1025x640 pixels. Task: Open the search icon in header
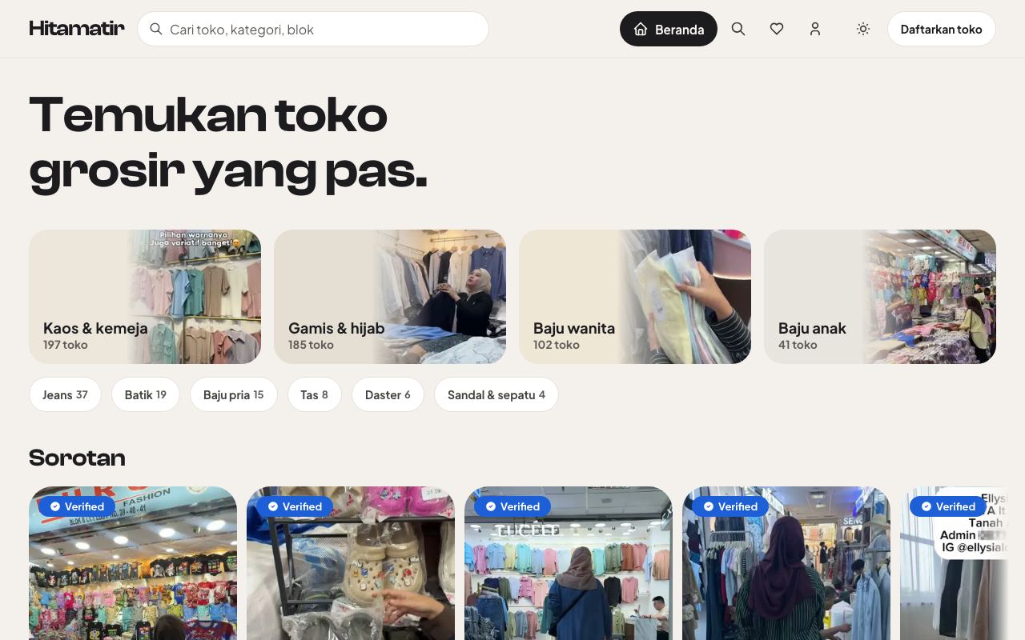point(738,29)
